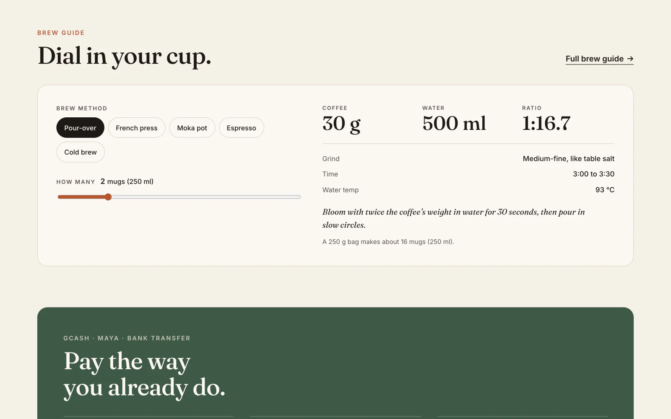671x419 pixels.
Task: Click the 1:16.7 ratio value
Action: click(x=546, y=124)
